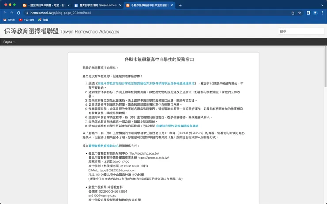Viewport: 327px width, 204px height.
Task: Bookmark this page with the star icon
Action: coord(300,13)
